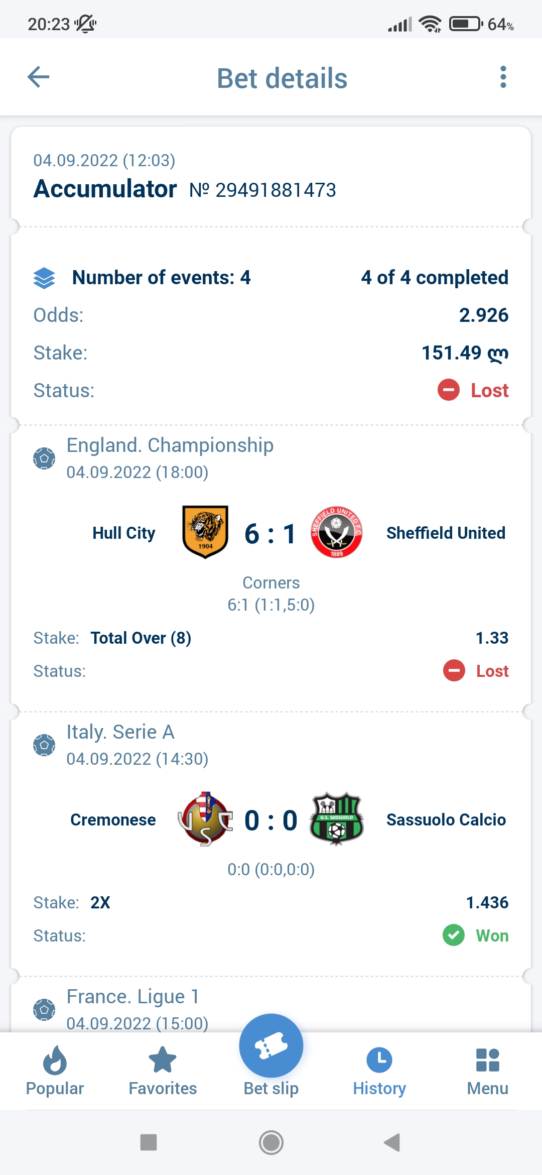Tap the red Lost status icon for Hull City
542x1175 pixels.
[x=454, y=671]
